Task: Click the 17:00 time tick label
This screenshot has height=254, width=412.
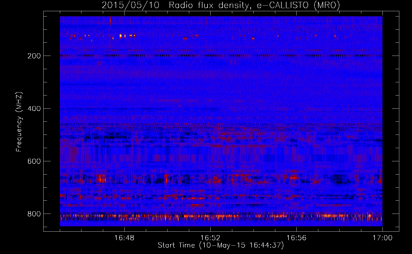Action: pos(382,238)
